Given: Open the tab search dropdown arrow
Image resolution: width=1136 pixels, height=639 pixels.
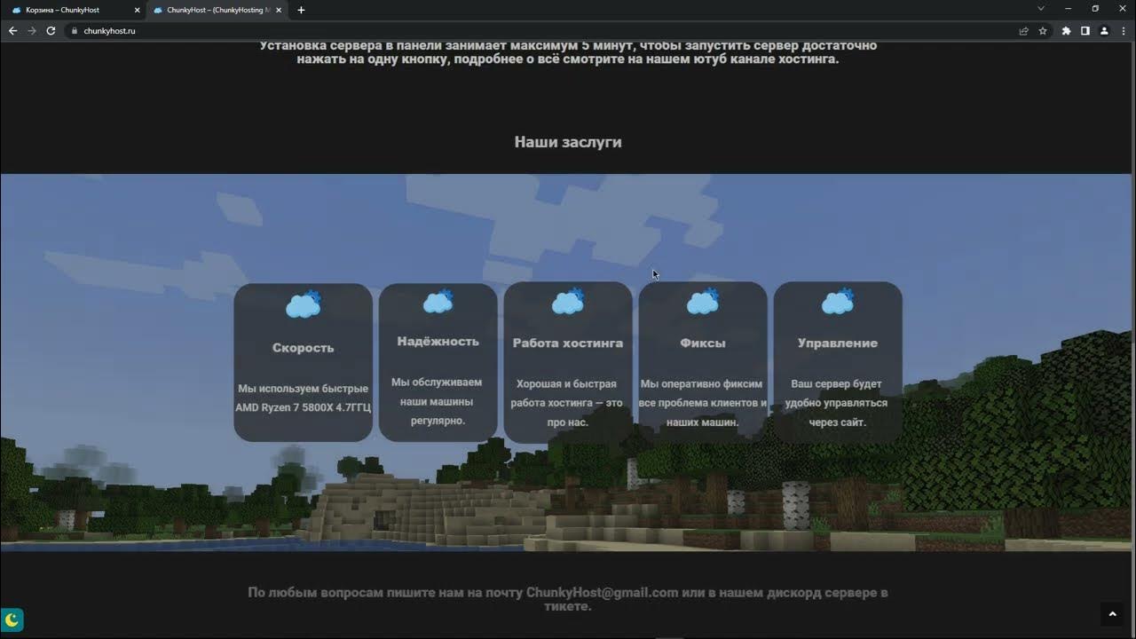Looking at the screenshot, I should tap(1041, 9).
